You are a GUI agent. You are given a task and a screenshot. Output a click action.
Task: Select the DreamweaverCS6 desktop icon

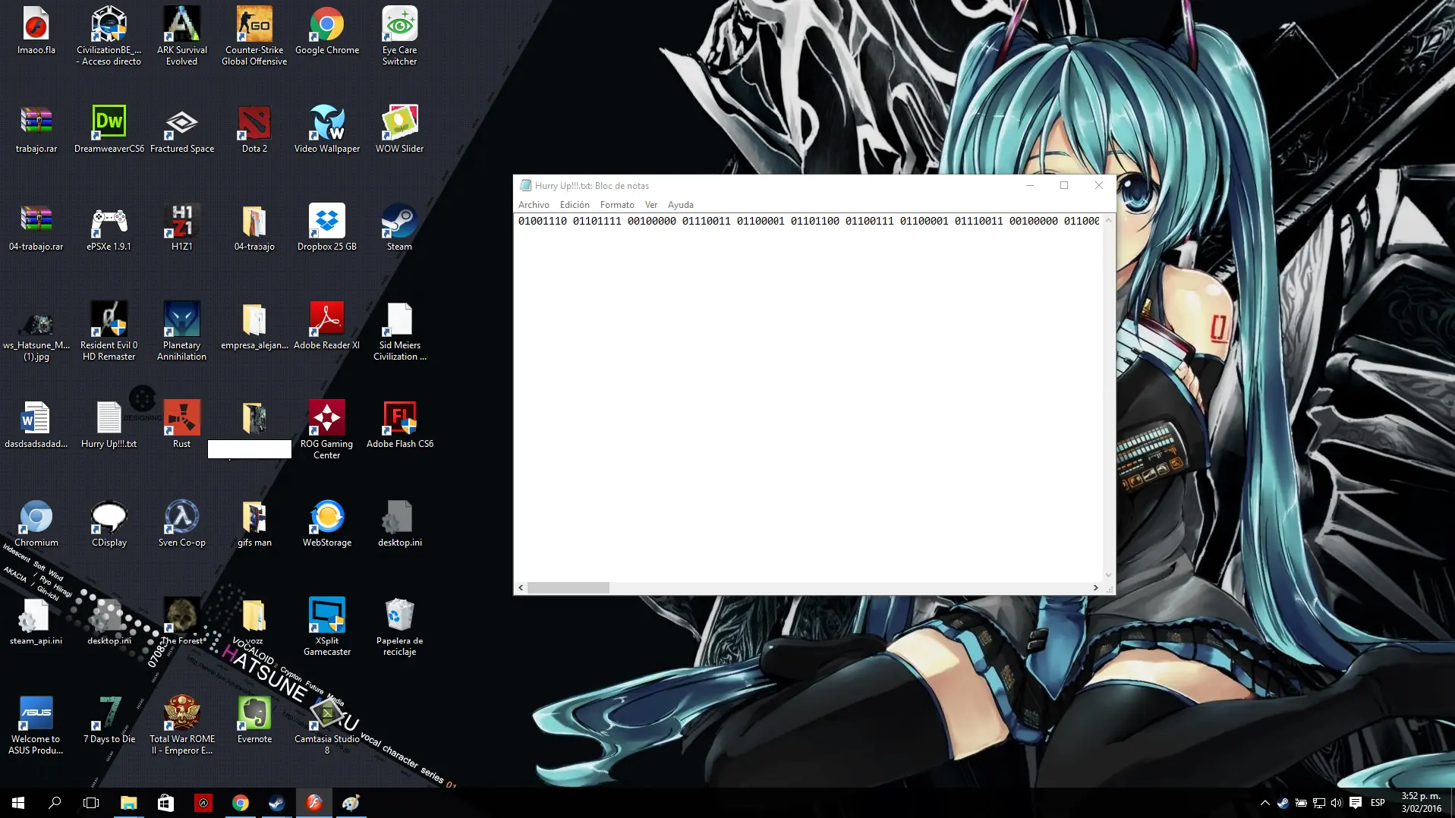(x=109, y=130)
